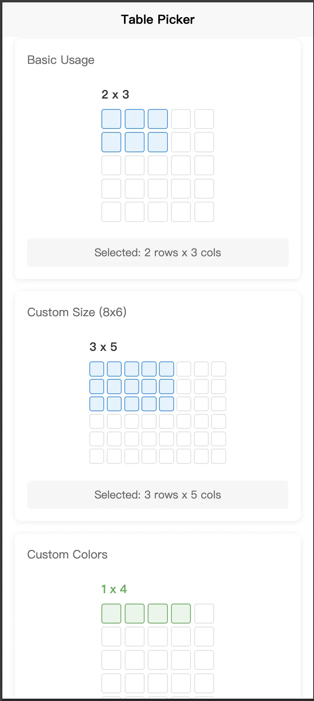Click the unselected fifth cell in Custom Colors top row

(204, 613)
